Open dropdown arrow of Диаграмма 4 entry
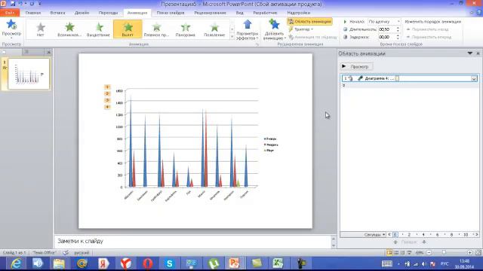 (474, 78)
